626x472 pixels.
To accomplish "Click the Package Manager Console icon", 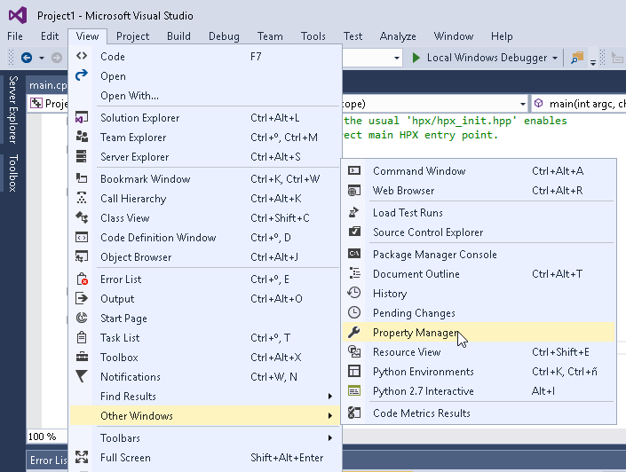I will (x=354, y=254).
